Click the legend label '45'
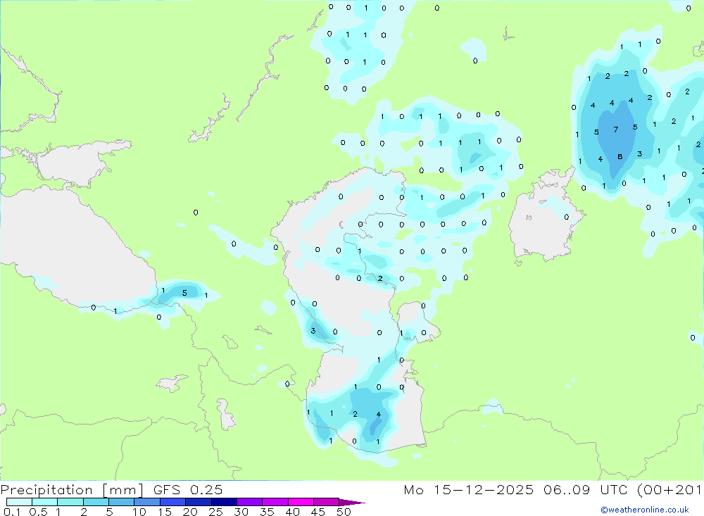This screenshot has width=704, height=516. (x=318, y=512)
